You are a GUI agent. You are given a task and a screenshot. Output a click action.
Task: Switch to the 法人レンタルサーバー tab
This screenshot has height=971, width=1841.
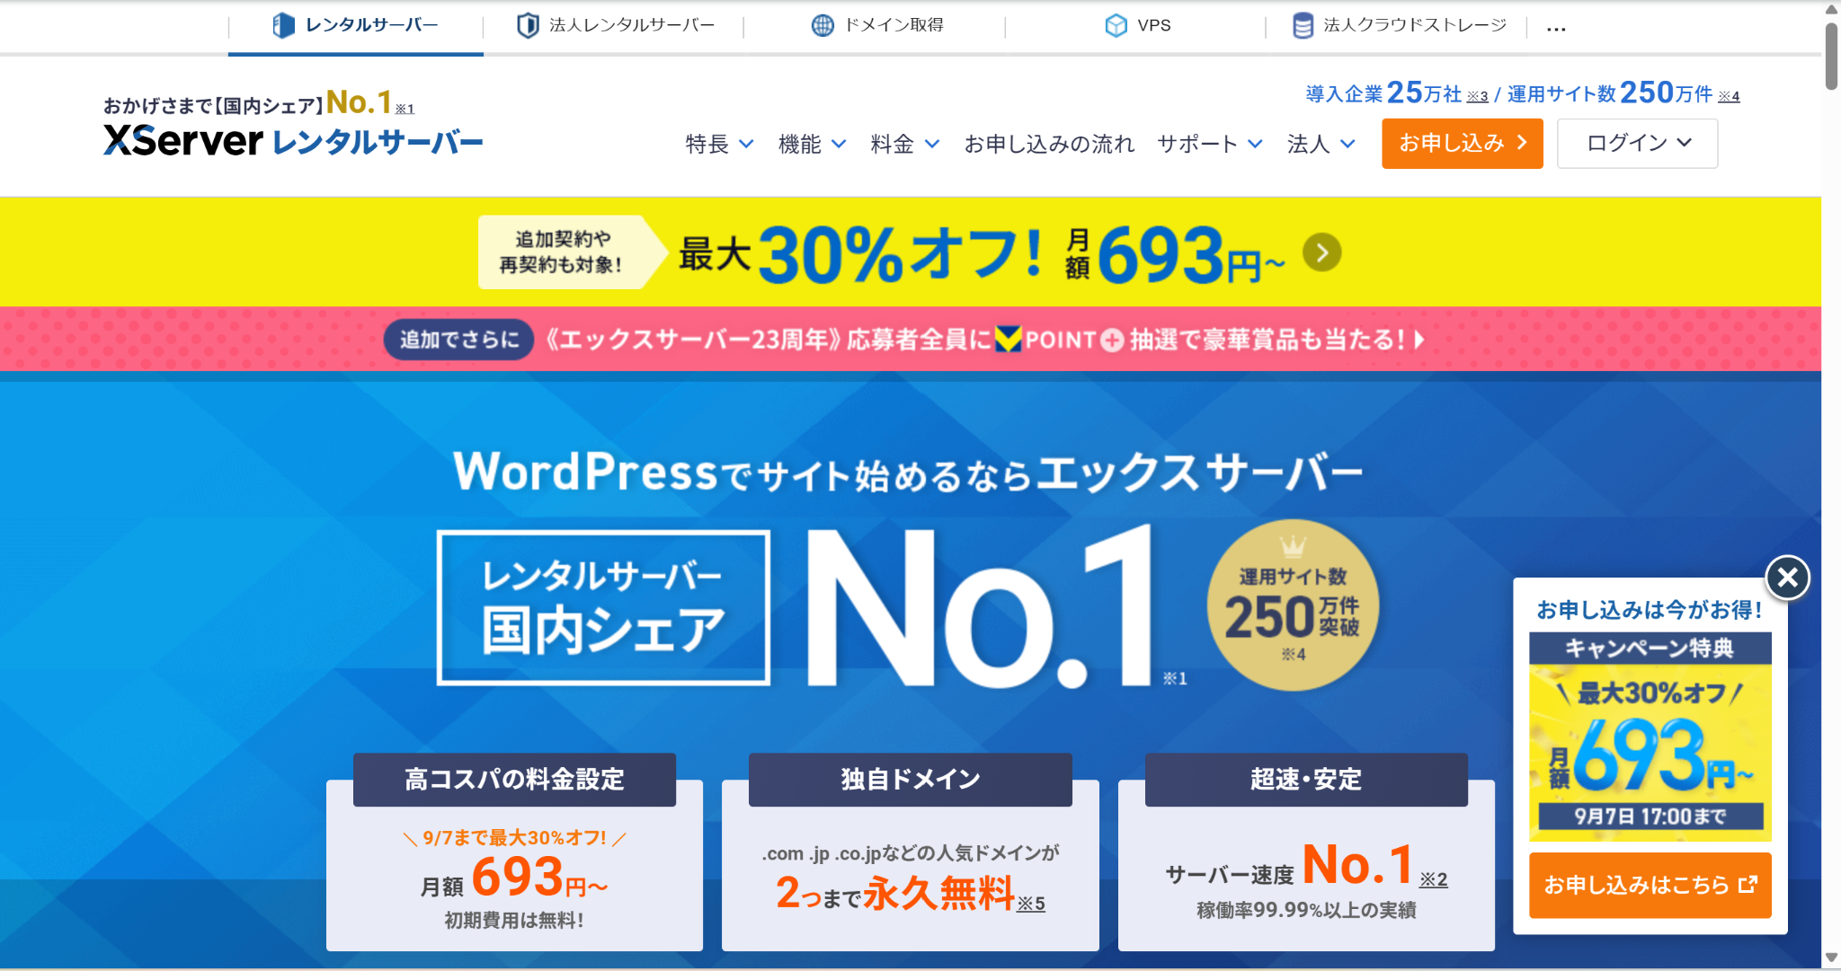click(x=616, y=25)
